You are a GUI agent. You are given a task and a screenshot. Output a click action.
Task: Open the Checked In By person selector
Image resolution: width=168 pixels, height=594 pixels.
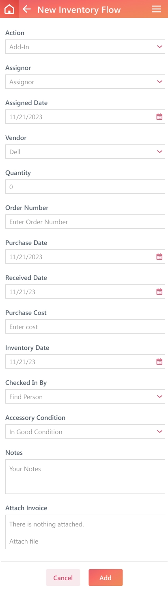coord(85,397)
